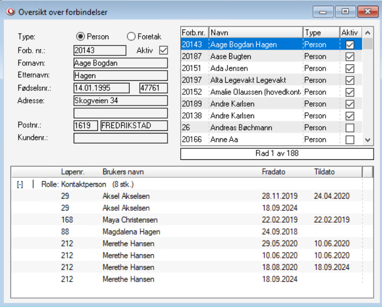Toggle the Aktiv checkbox beside Forb. nr.
The height and width of the screenshot is (307, 382).
[163, 50]
